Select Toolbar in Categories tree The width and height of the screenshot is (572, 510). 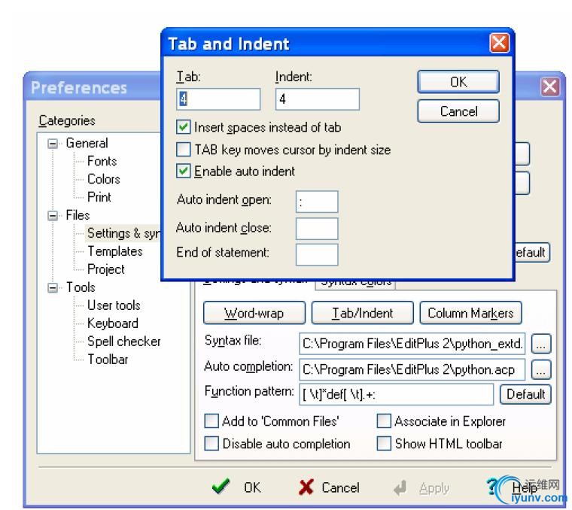pos(108,360)
